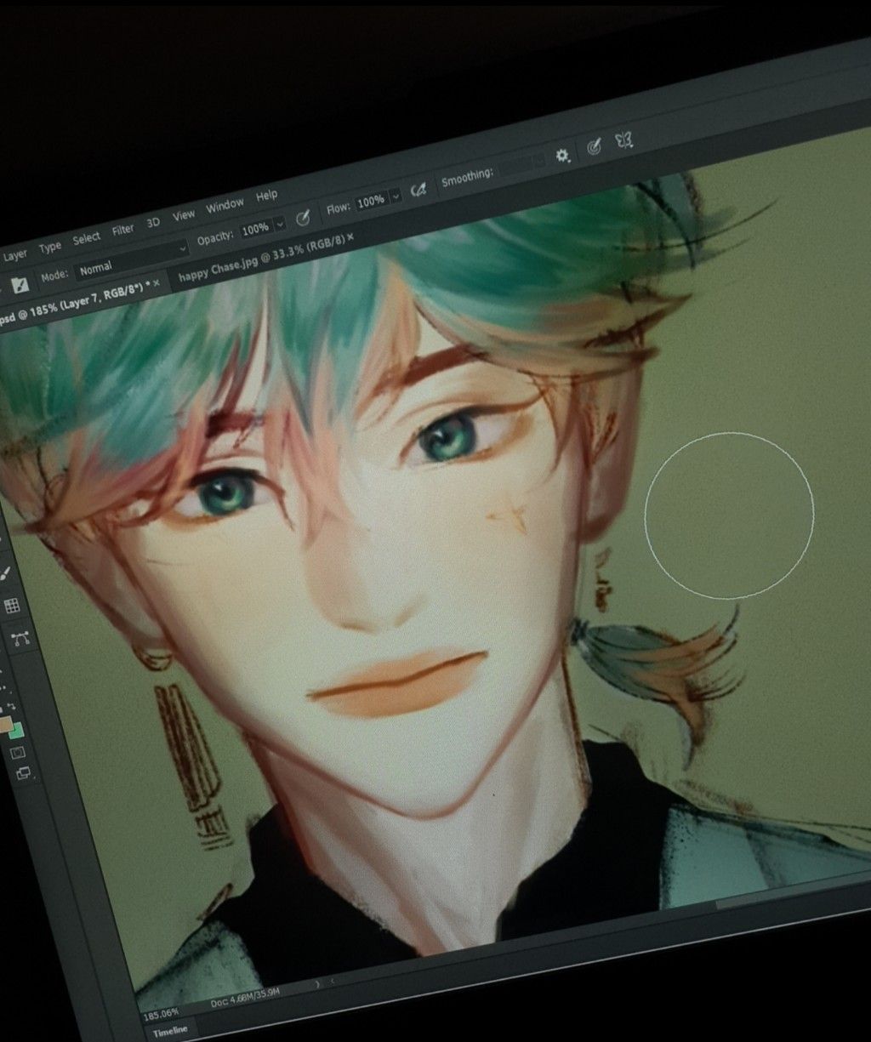Toggle the brush settings panel icon
Image resolution: width=871 pixels, height=1042 pixels.
pos(20,285)
